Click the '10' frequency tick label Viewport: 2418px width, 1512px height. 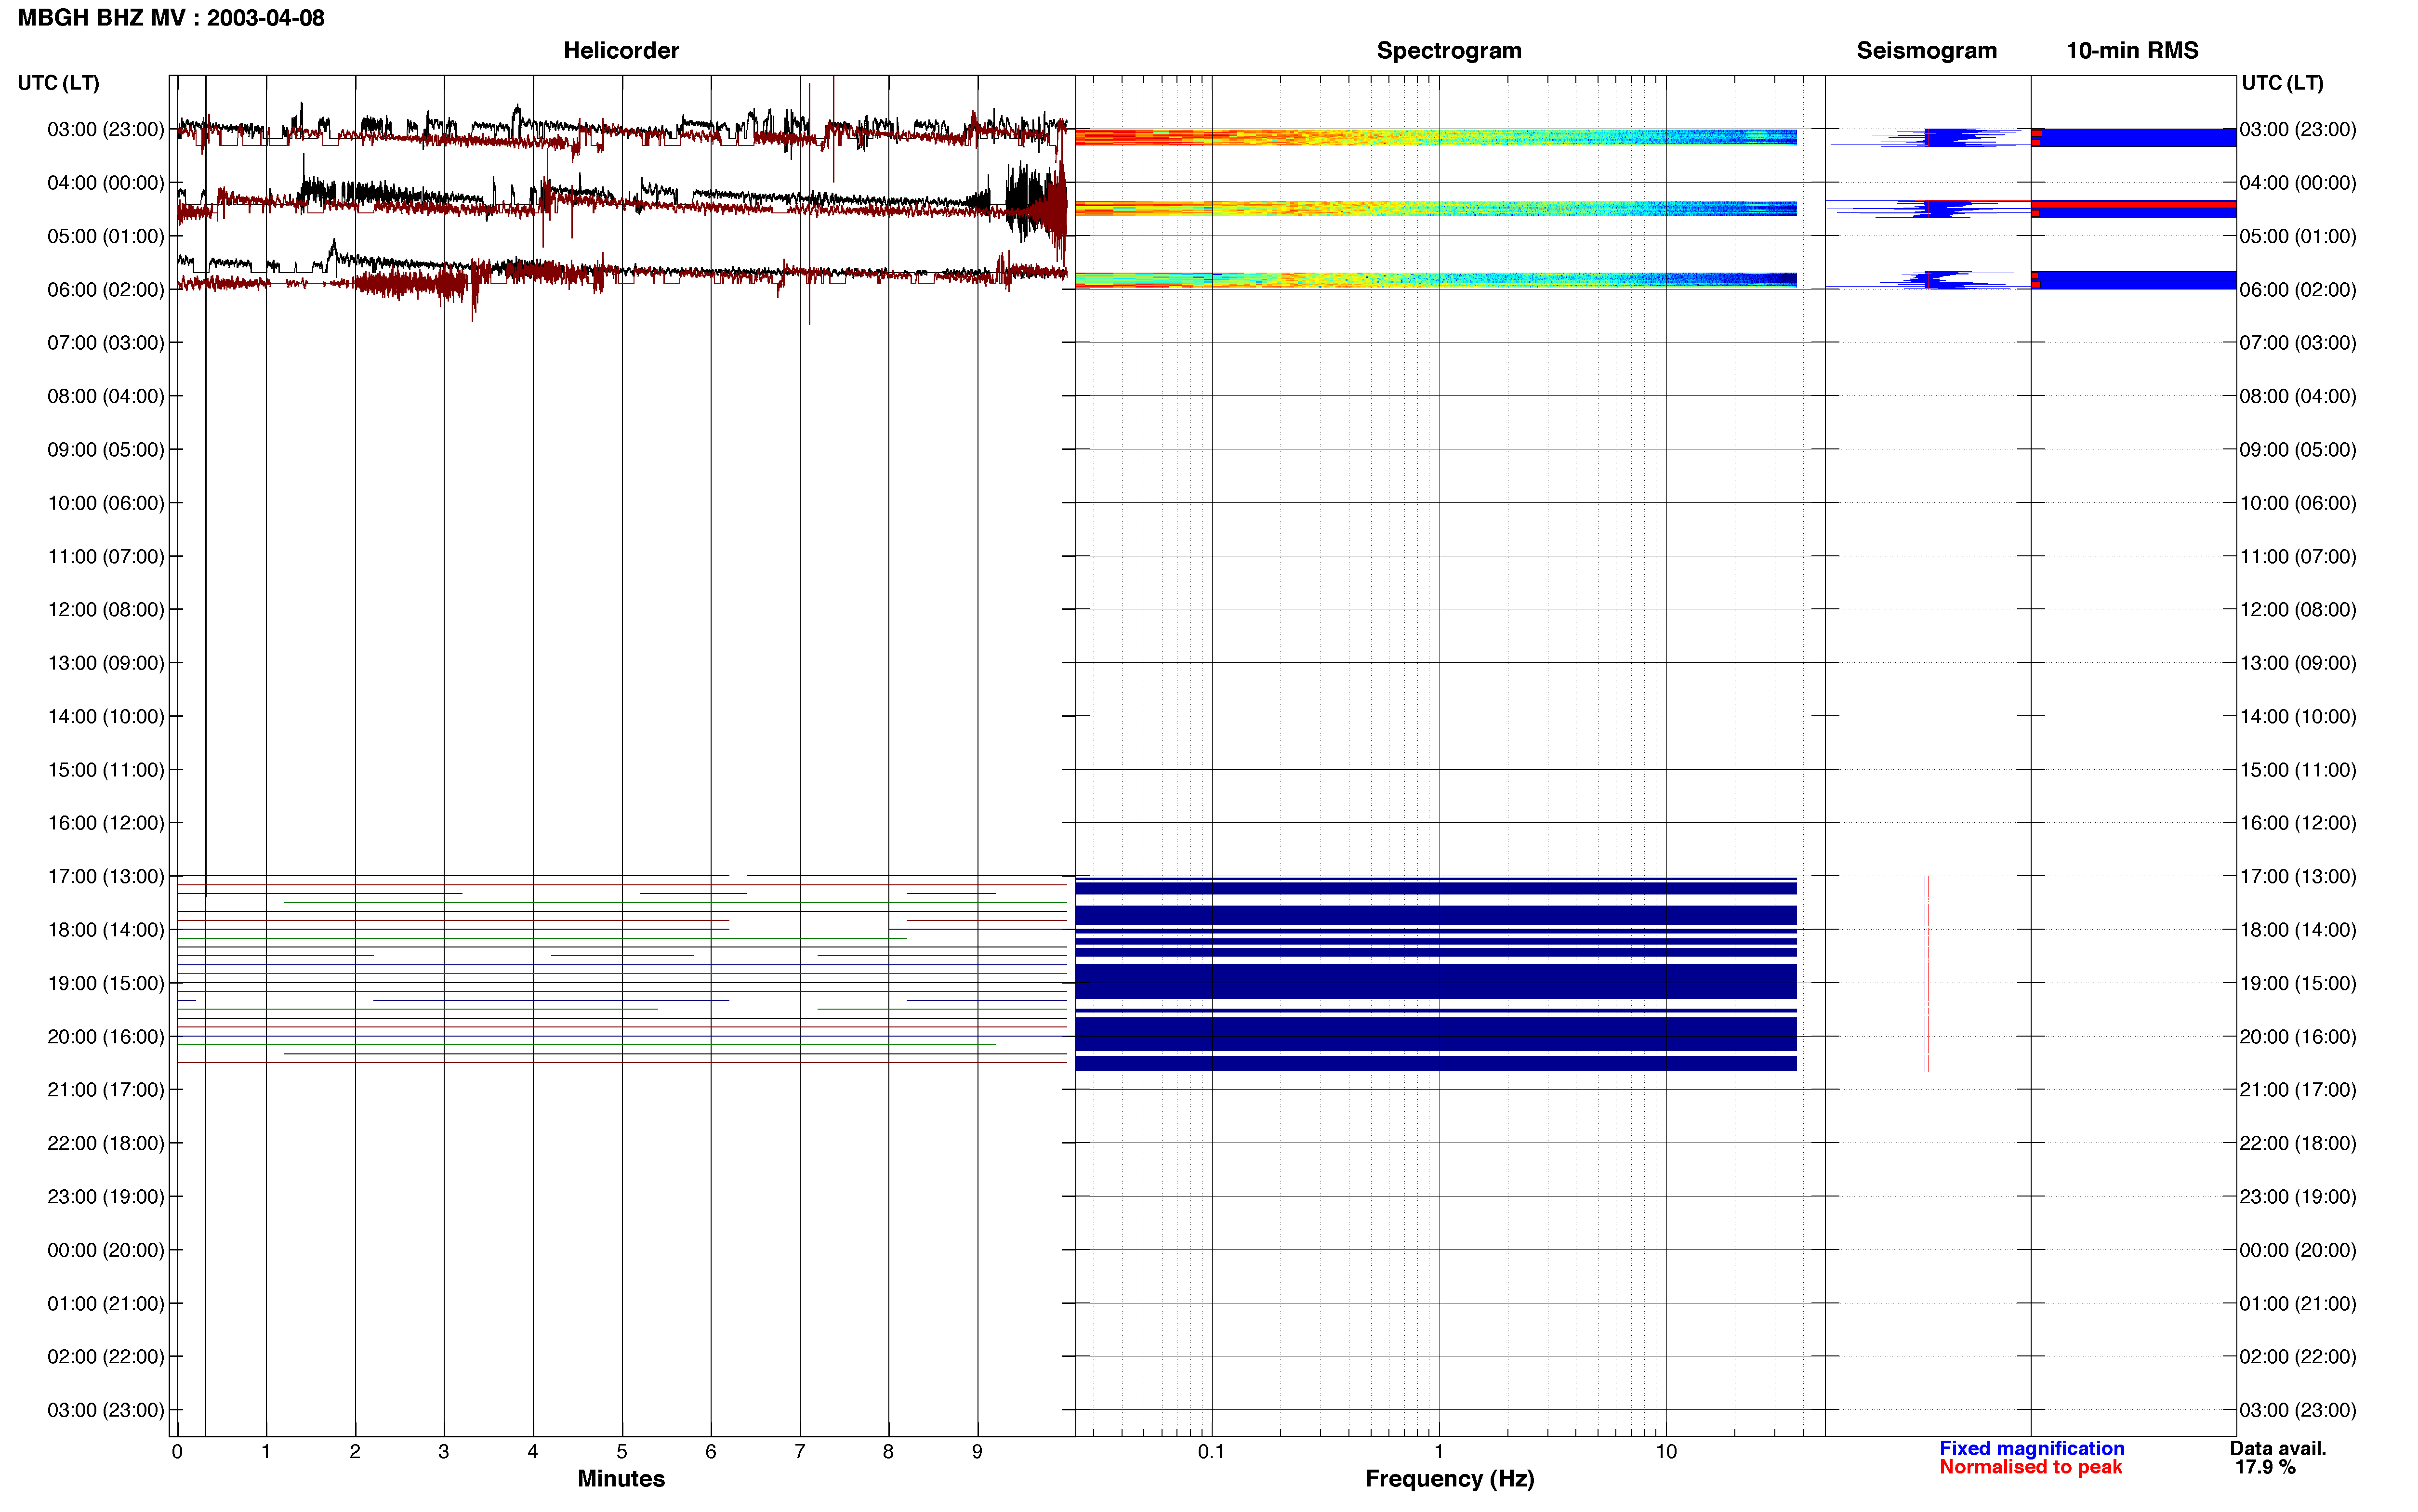[1666, 1452]
